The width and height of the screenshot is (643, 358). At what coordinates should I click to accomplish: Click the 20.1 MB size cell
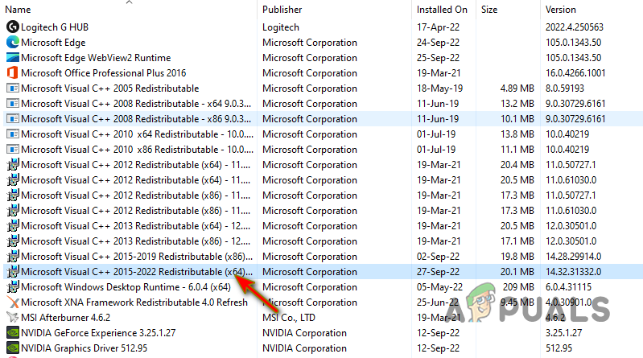517,271
